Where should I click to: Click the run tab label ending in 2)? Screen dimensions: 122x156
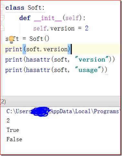pos(3,102)
